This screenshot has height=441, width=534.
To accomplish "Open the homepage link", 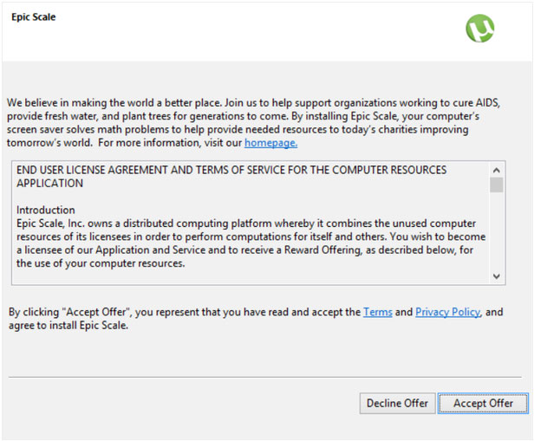I will coord(270,142).
